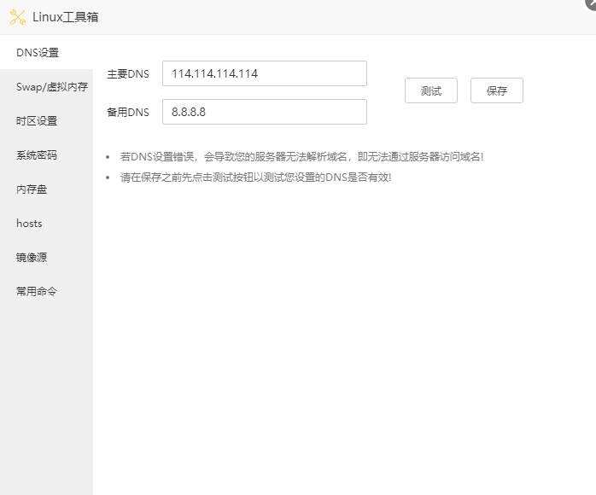The width and height of the screenshot is (596, 495).
Task: Go to the 内存盘 tab
Action: (46, 189)
